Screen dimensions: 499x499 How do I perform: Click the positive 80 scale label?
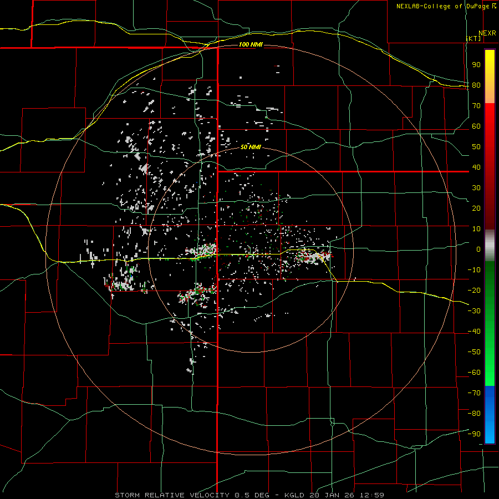point(476,85)
